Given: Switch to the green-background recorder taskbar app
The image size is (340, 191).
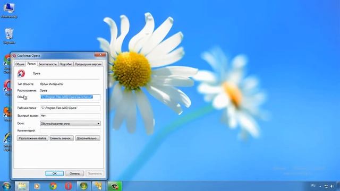Looking at the screenshot, I should 115,186.
